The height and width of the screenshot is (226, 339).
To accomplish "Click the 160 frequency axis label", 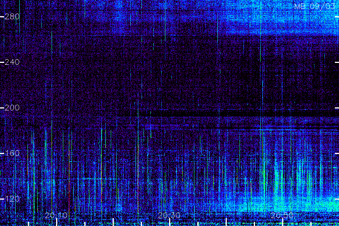I will 12,153.
